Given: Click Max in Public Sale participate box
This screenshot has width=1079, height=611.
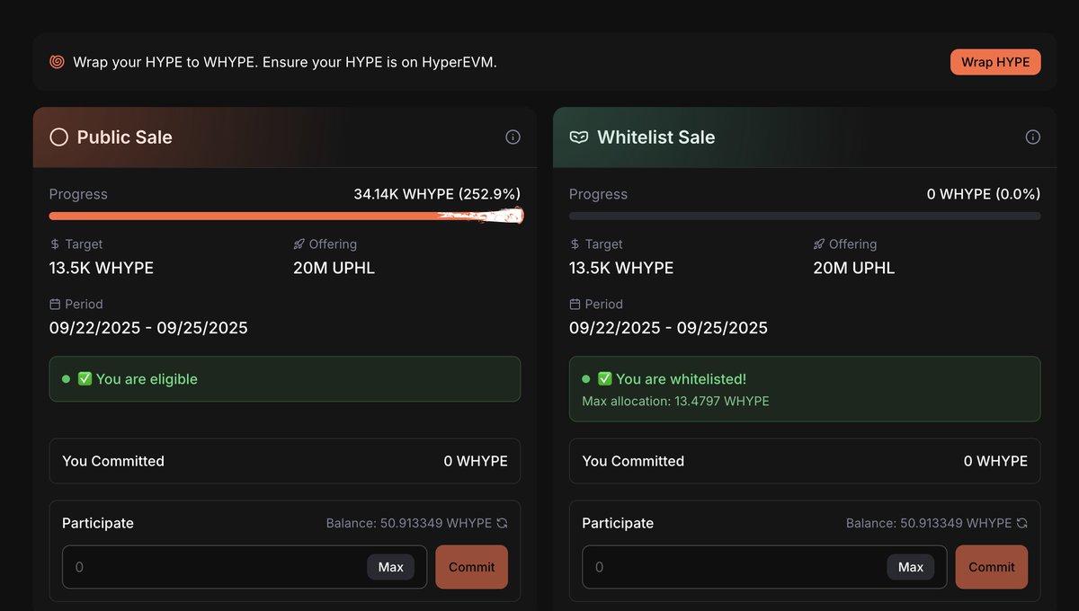Looking at the screenshot, I should coord(391,567).
